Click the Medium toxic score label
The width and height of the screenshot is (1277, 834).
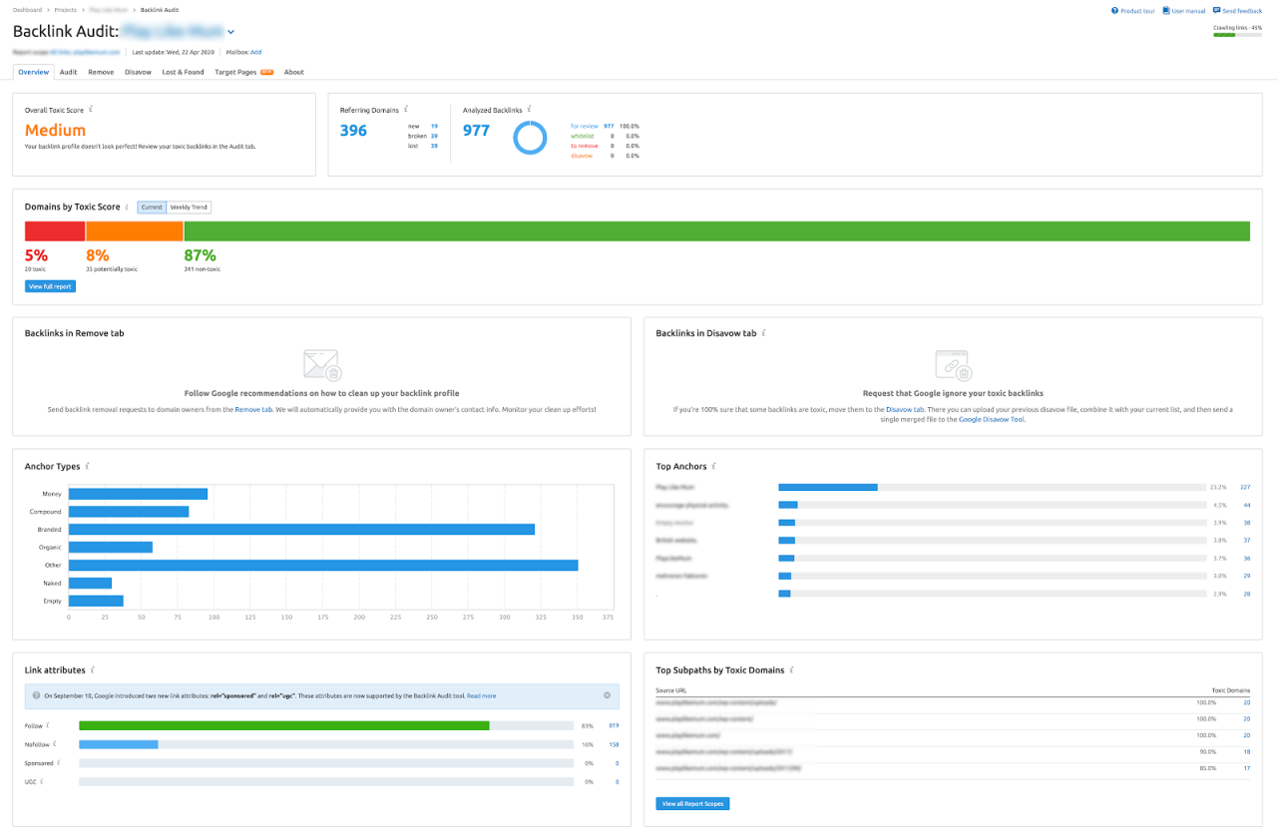56,130
